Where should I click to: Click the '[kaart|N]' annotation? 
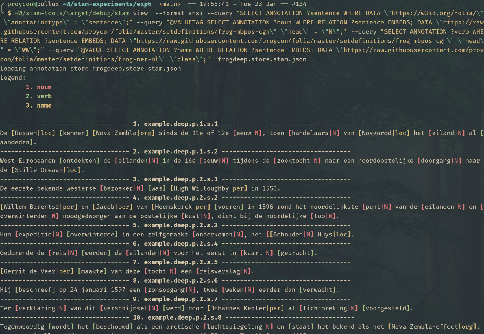click(257, 253)
